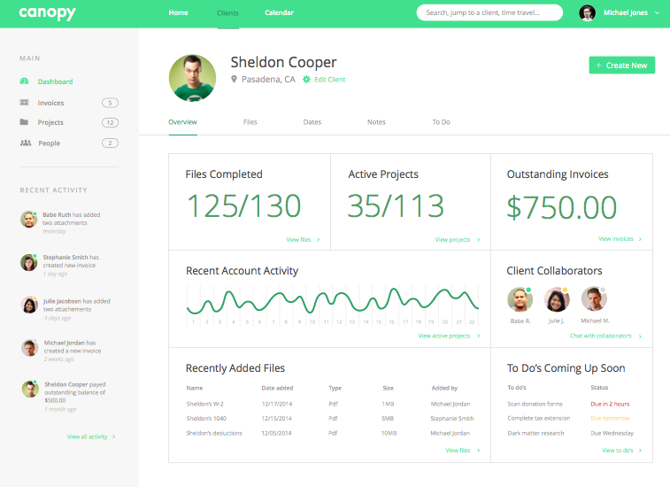Go to the Home nav item
Screen dimensions: 670x487
[178, 12]
